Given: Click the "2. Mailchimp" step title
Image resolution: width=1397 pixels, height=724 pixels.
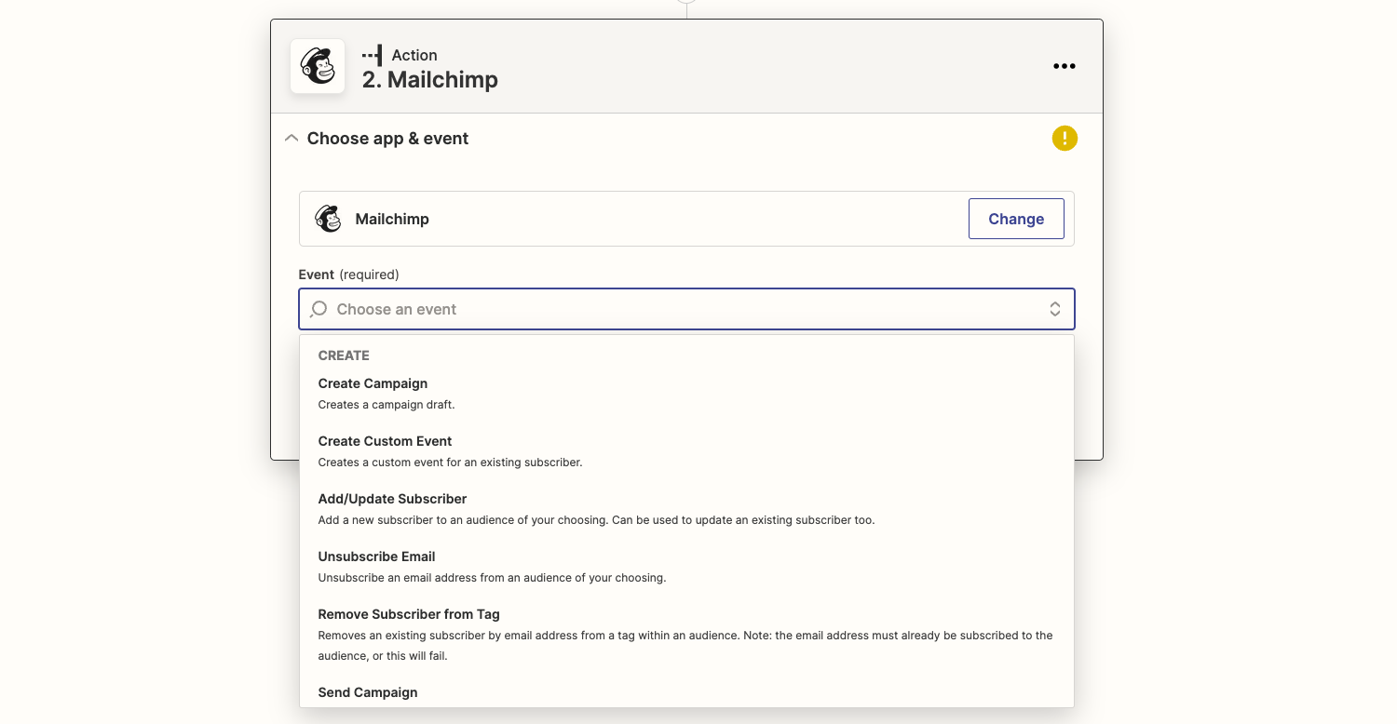Looking at the screenshot, I should tap(429, 80).
